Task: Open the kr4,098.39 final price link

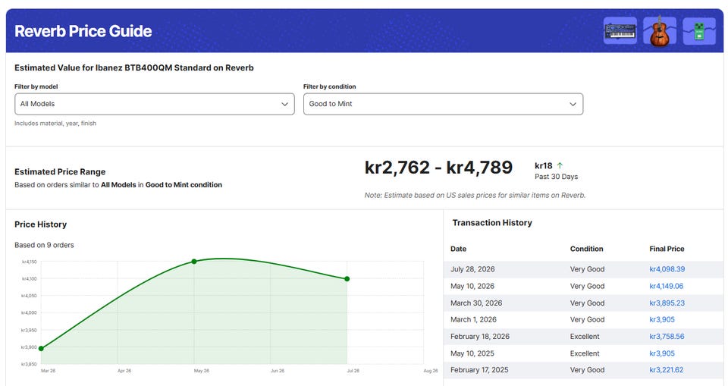Action: (x=667, y=269)
